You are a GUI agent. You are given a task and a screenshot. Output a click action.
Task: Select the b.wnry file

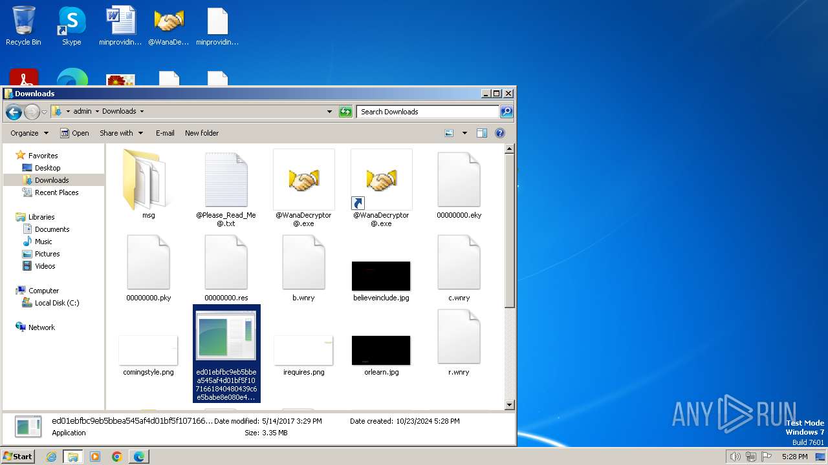303,267
